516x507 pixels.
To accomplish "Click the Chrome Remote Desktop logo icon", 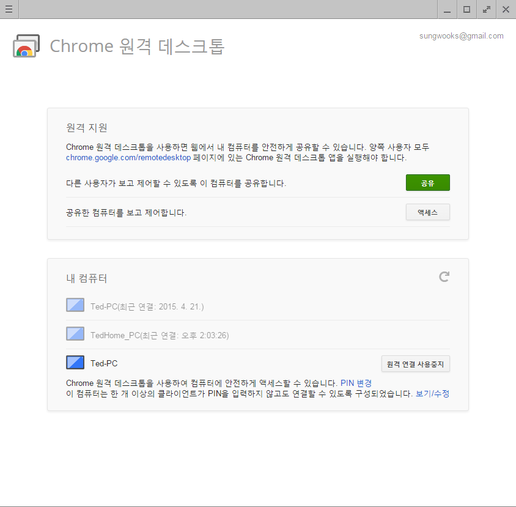I will pyautogui.click(x=26, y=46).
